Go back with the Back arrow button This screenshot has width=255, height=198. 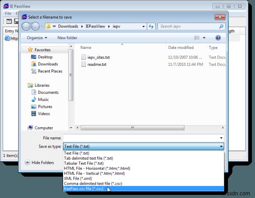26,26
